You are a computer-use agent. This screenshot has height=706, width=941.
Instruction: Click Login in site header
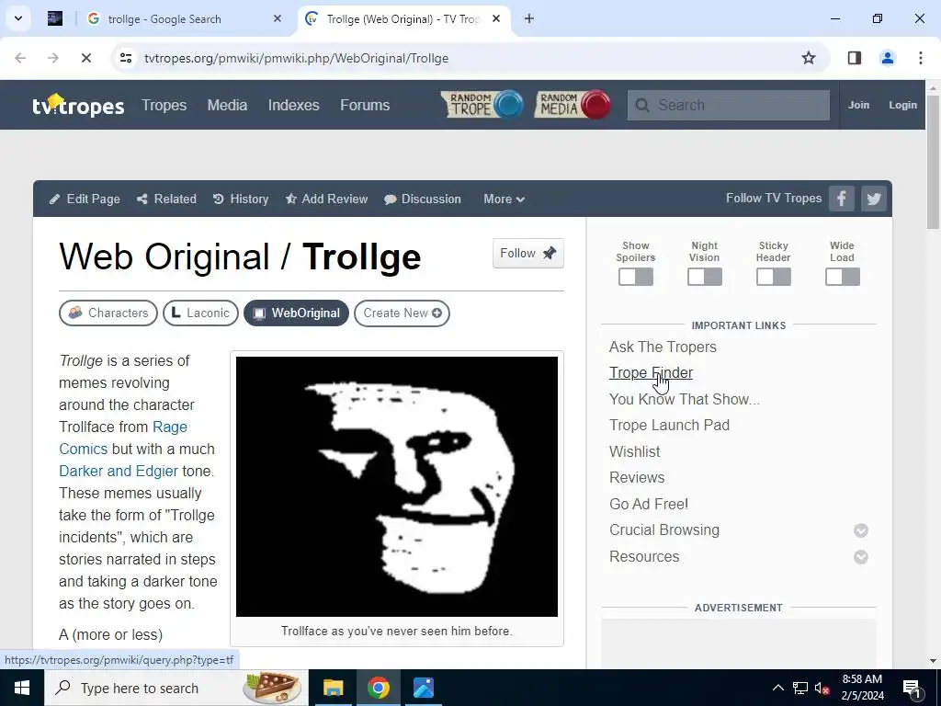click(902, 105)
